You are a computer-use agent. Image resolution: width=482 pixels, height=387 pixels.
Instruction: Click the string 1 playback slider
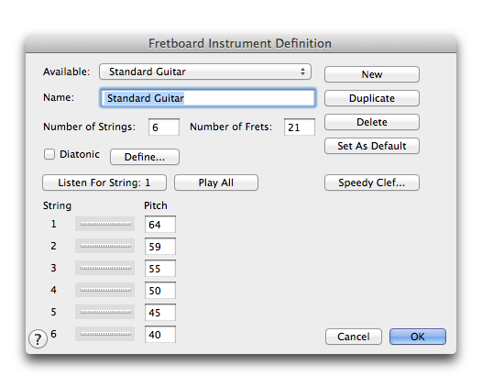click(104, 224)
